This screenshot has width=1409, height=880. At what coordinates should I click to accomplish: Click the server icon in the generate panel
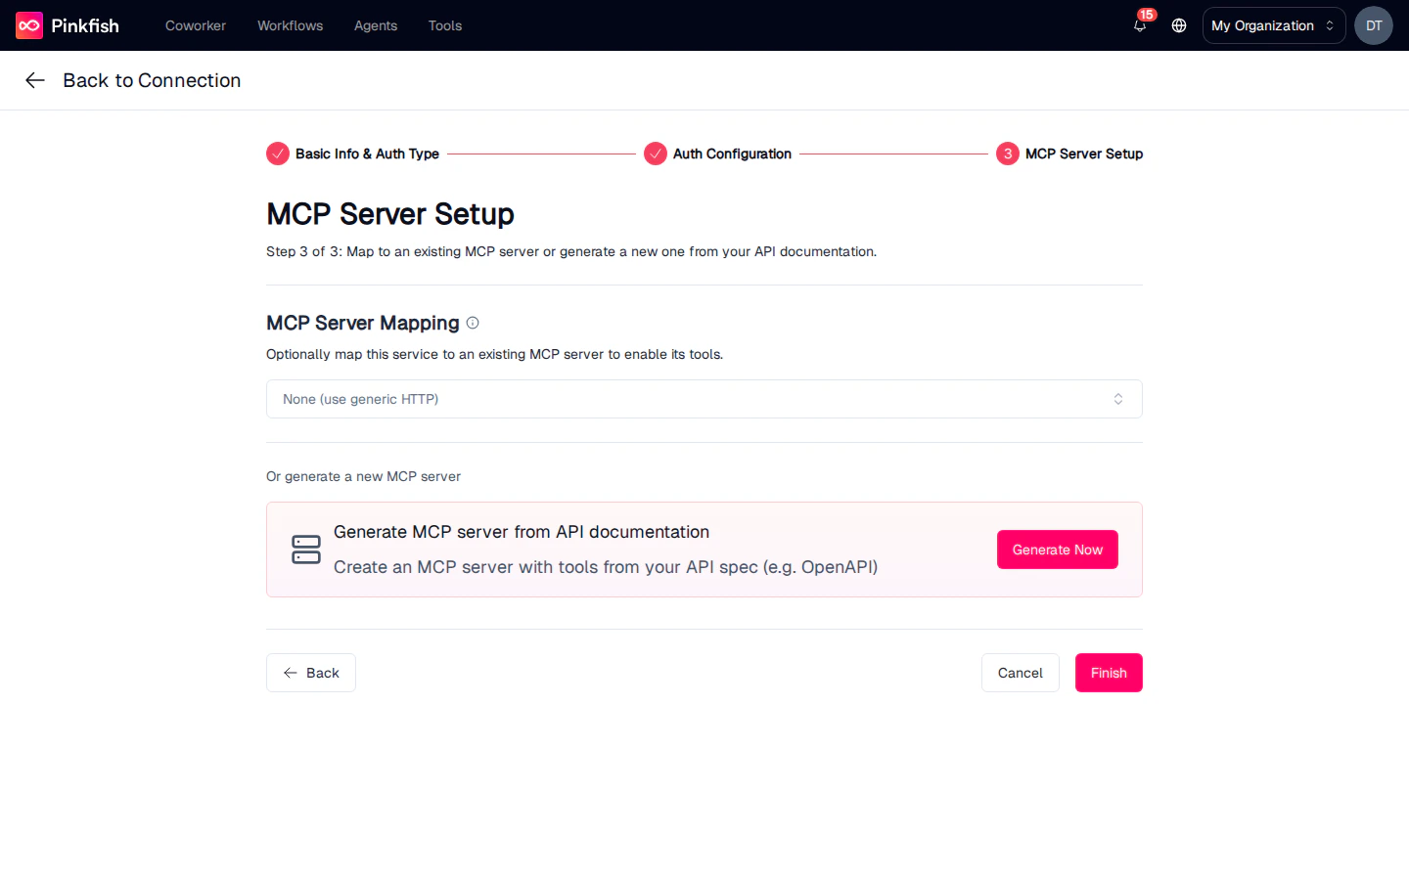click(305, 550)
